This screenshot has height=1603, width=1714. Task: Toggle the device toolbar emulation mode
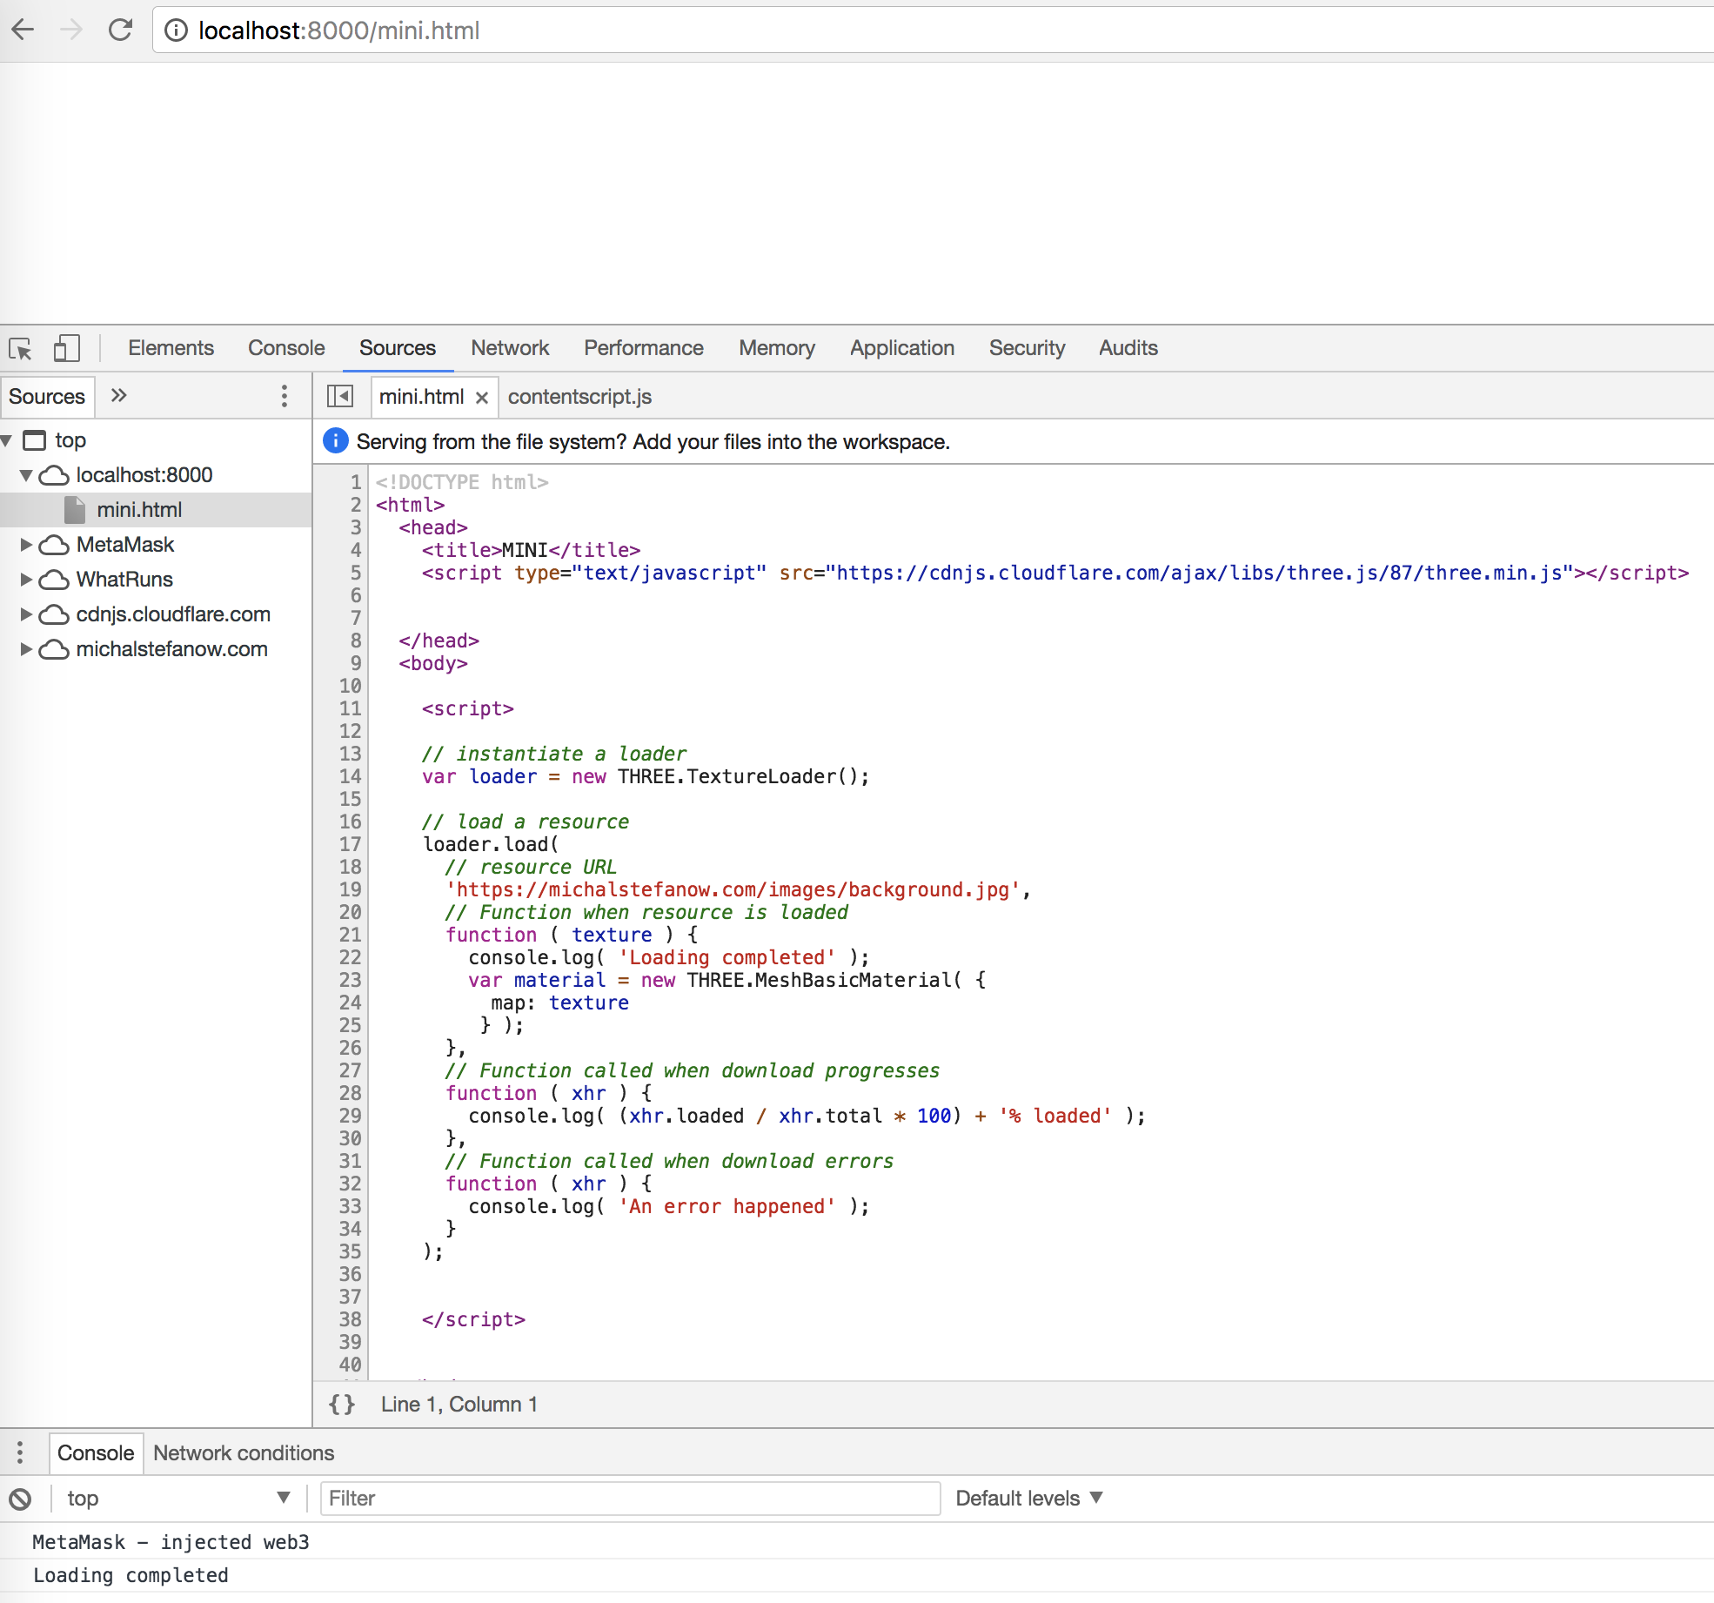(x=66, y=347)
